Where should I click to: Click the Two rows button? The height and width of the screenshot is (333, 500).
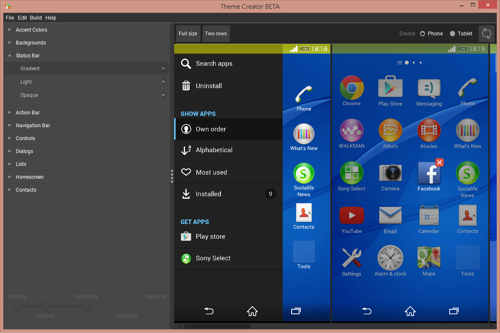point(216,34)
